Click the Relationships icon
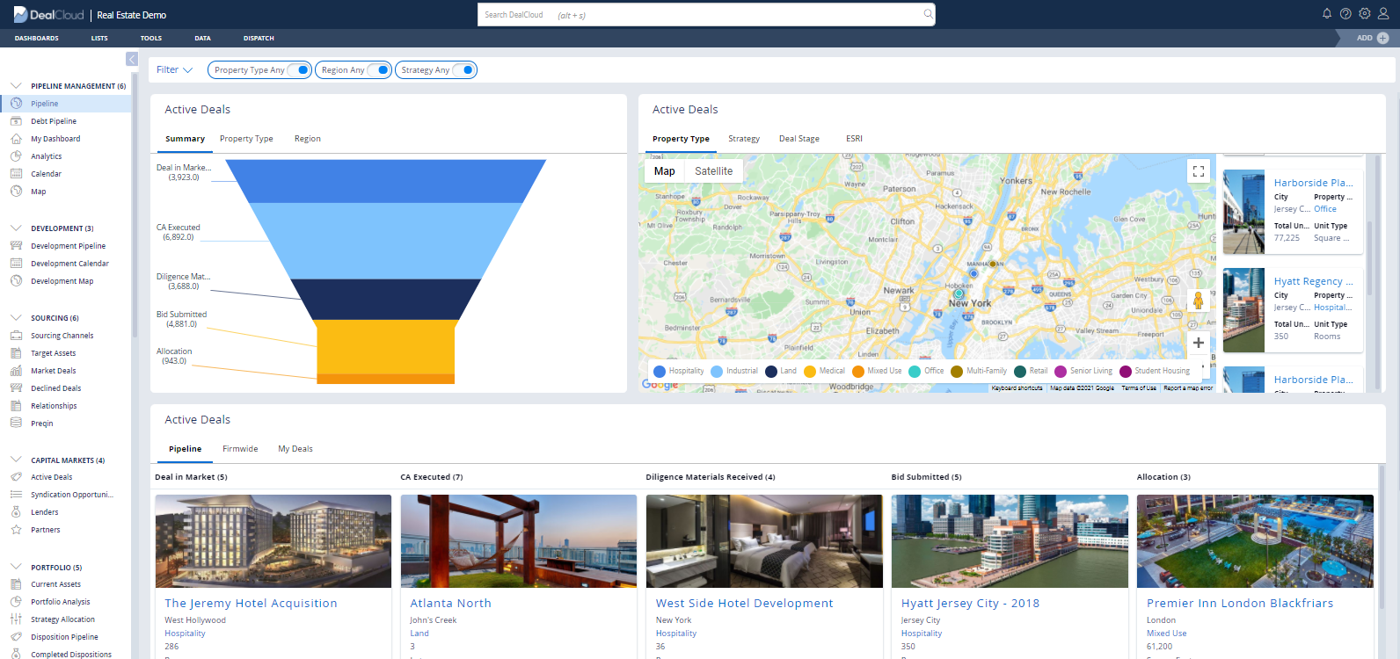Viewport: 1400px width, 659px height. pyautogui.click(x=16, y=406)
